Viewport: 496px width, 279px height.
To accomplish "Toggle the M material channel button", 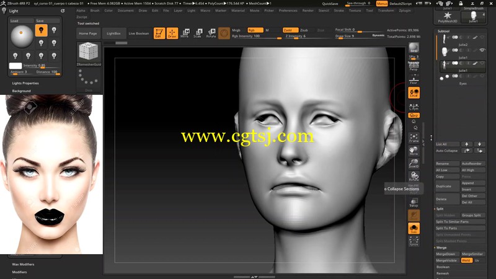I will coord(267,30).
